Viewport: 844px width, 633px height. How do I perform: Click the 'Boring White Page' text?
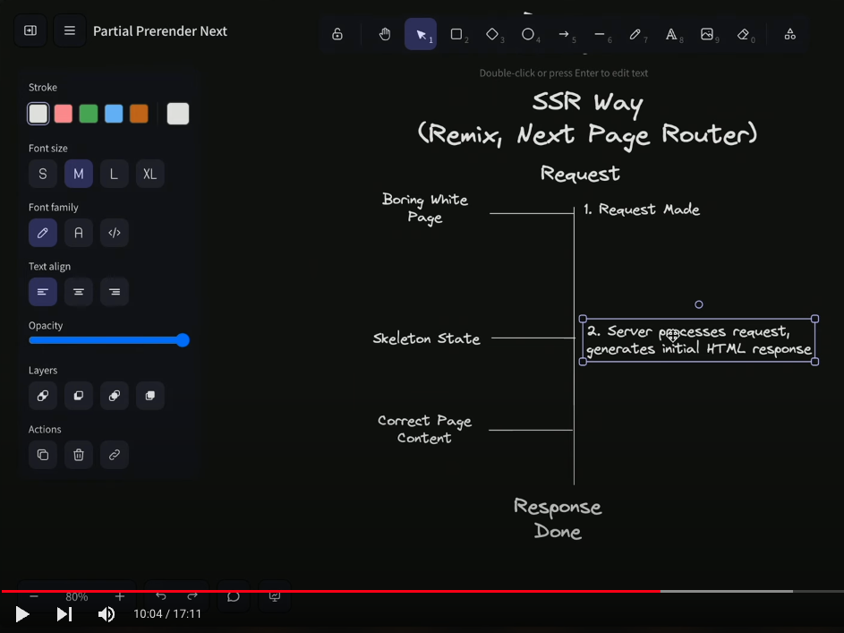coord(425,208)
